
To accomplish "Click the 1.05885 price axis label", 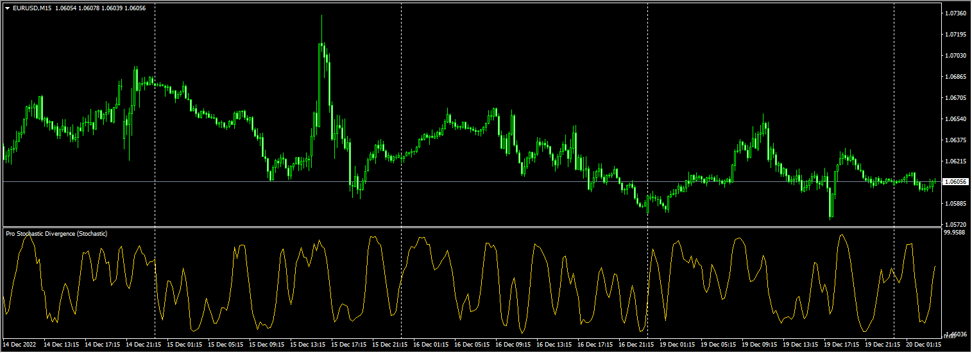I will tap(956, 204).
